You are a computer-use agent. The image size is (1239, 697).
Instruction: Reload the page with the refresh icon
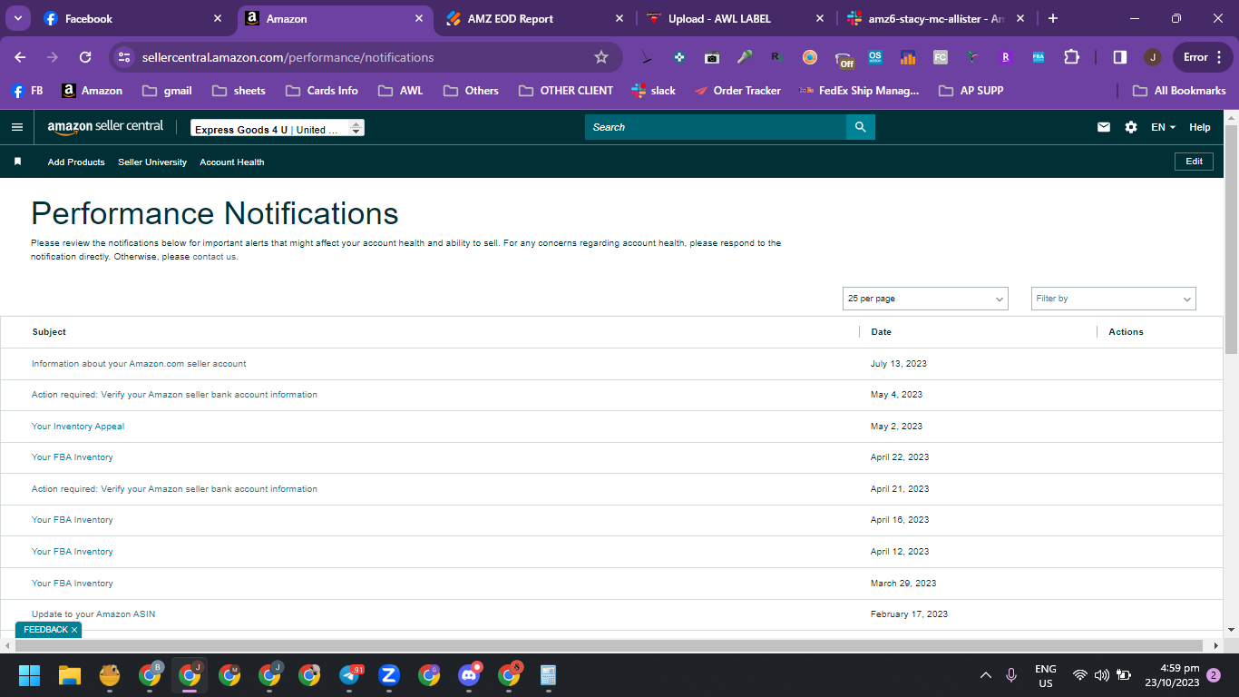85,57
